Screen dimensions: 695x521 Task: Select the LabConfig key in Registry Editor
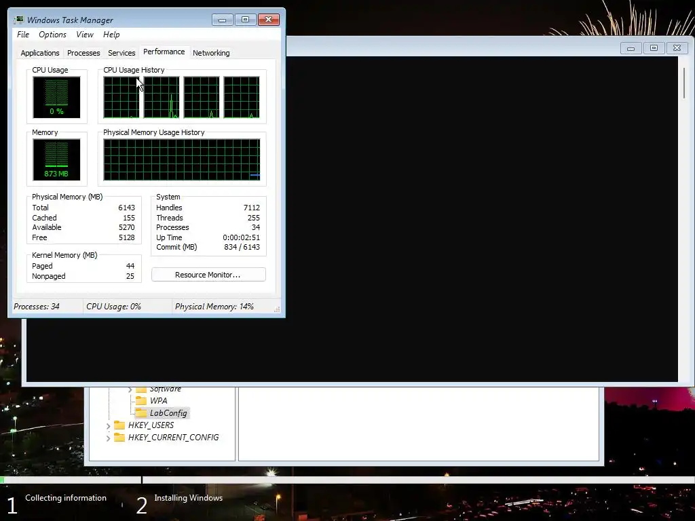point(168,413)
